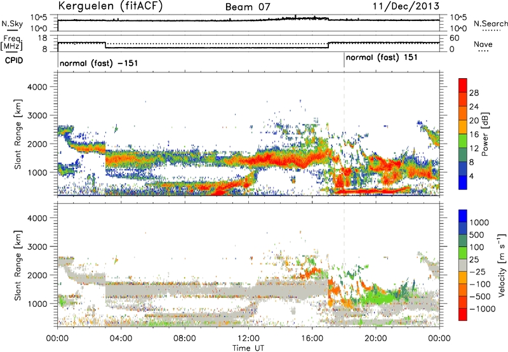Click the Beam 07 label
The height and width of the screenshot is (352, 508).
248,7
